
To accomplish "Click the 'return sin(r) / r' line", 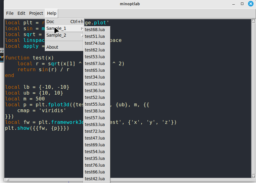I will [x=43, y=70].
